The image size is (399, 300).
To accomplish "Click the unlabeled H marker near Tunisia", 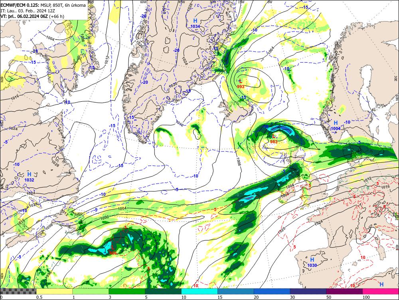I will 381,284.
